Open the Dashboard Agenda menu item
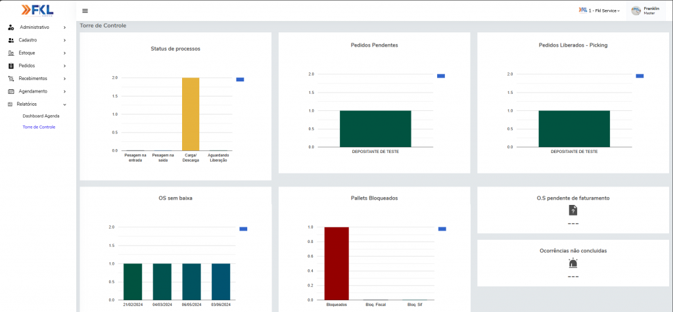Image resolution: width=673 pixels, height=312 pixels. coord(41,116)
